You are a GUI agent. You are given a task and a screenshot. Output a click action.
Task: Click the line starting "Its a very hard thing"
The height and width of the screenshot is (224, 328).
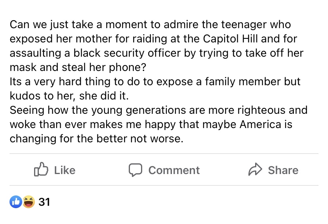pos(155,81)
